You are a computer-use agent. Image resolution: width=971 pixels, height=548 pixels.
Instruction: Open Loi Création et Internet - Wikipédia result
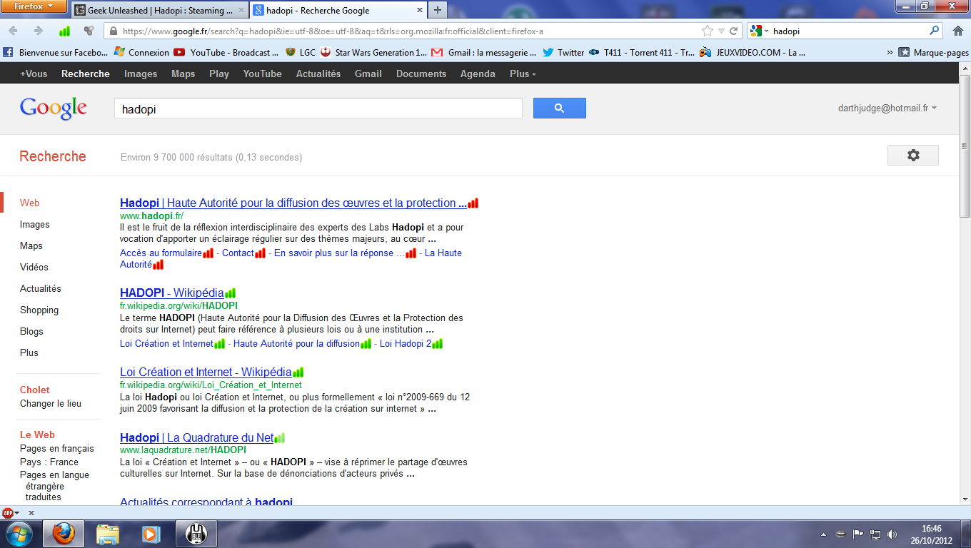point(206,372)
